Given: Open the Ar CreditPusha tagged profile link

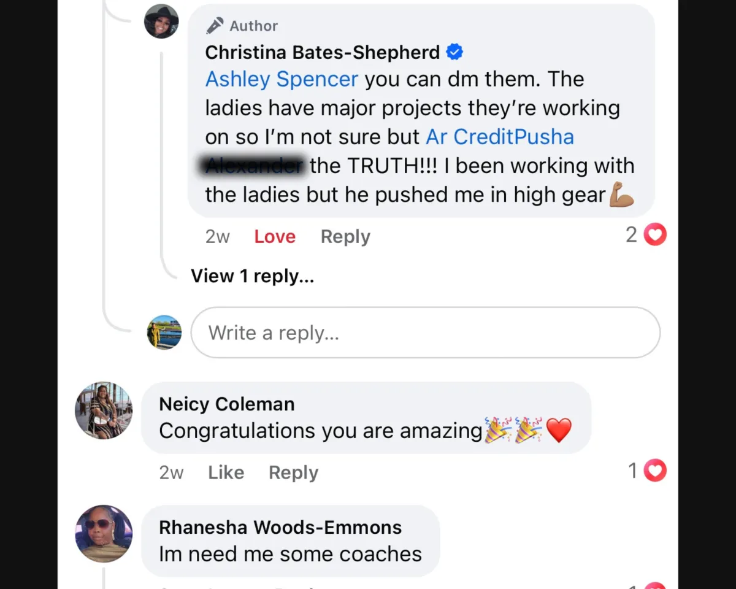Looking at the screenshot, I should click(x=500, y=137).
